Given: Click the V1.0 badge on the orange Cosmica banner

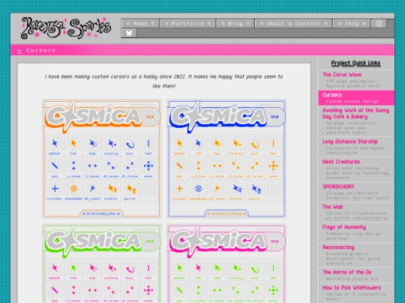Looking at the screenshot, I should point(150,117).
